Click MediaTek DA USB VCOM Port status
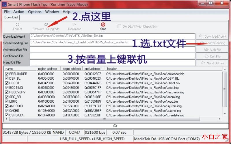 pos(167,139)
